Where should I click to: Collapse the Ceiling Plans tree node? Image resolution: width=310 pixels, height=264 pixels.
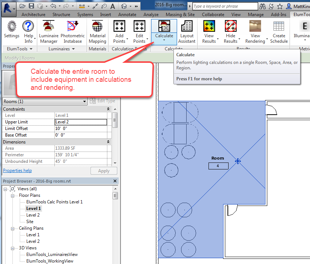(x=13, y=229)
